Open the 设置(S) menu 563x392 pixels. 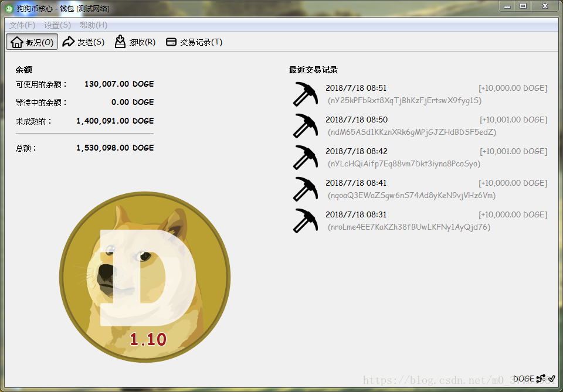pyautogui.click(x=57, y=25)
